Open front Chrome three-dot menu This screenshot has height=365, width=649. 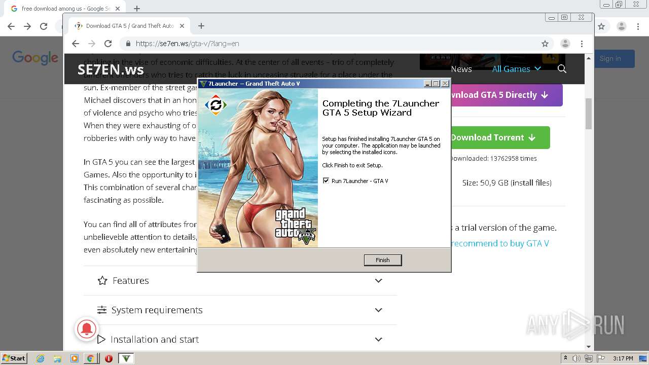click(582, 44)
